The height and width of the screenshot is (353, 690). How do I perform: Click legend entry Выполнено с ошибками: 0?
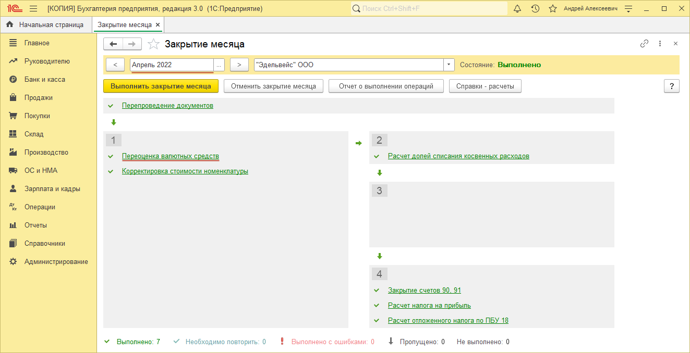click(333, 342)
